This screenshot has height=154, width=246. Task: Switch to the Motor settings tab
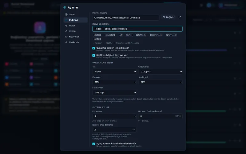(x=75, y=26)
